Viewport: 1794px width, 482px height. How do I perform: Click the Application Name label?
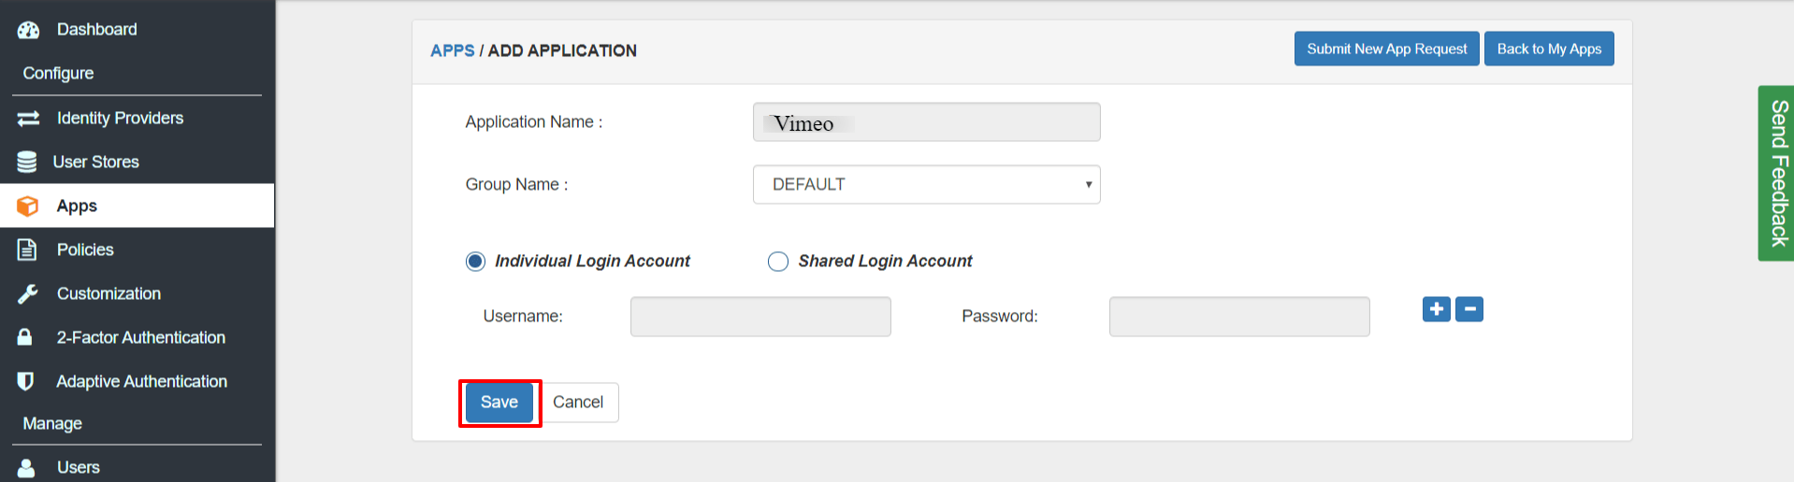(x=534, y=122)
